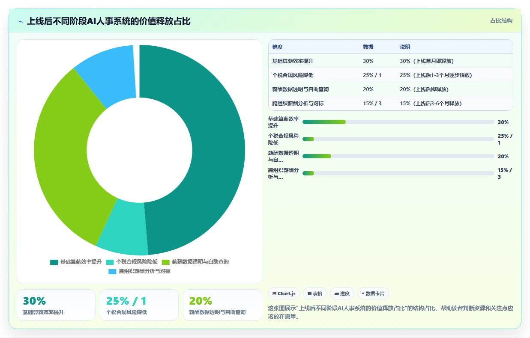Click the 维度 column header

click(278, 47)
